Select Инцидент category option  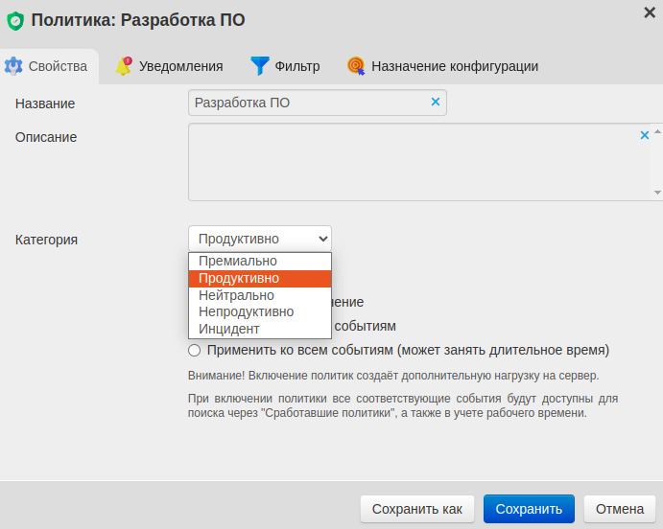click(228, 329)
